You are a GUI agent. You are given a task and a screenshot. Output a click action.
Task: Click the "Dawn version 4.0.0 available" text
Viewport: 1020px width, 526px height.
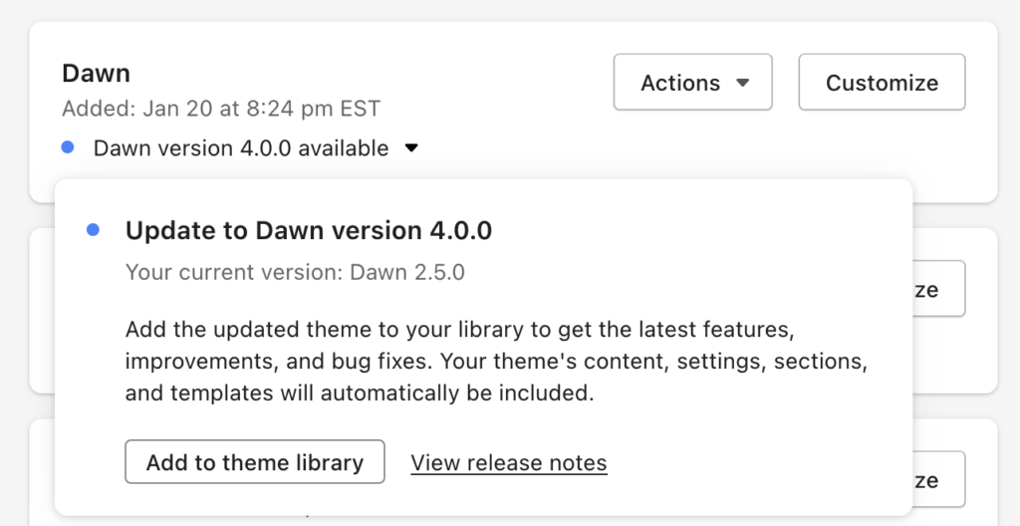point(240,148)
